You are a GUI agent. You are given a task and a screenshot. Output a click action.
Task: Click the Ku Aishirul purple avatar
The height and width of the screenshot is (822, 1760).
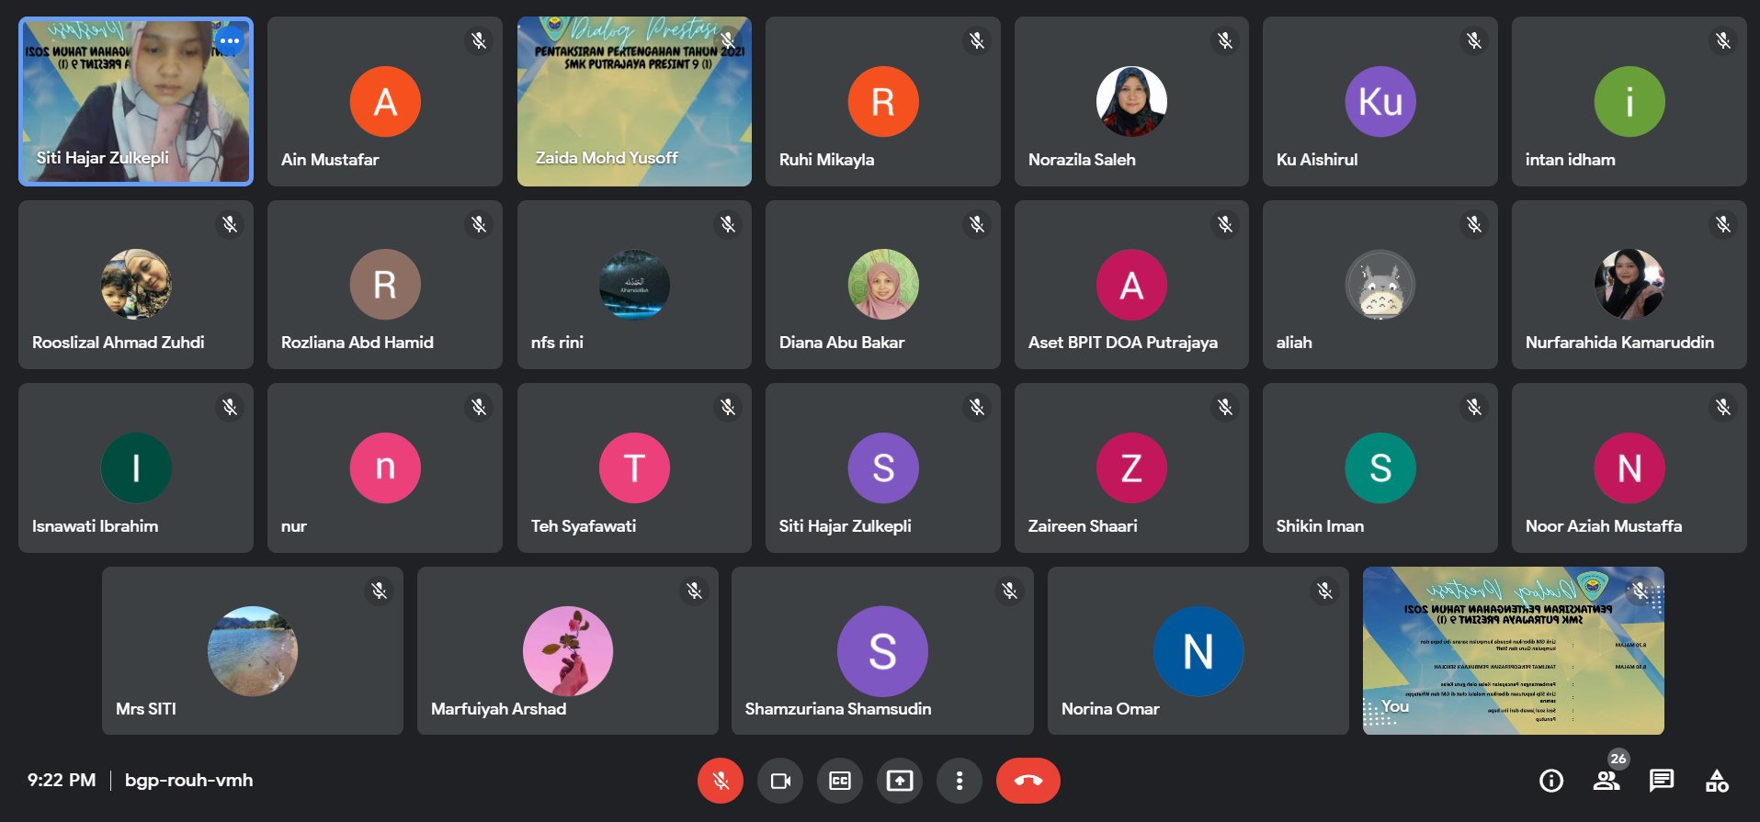tap(1380, 101)
